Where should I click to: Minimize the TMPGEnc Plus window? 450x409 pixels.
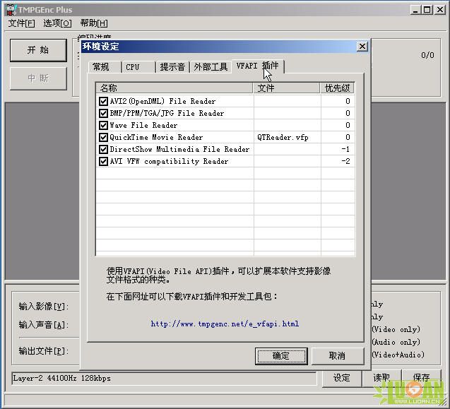(415, 10)
